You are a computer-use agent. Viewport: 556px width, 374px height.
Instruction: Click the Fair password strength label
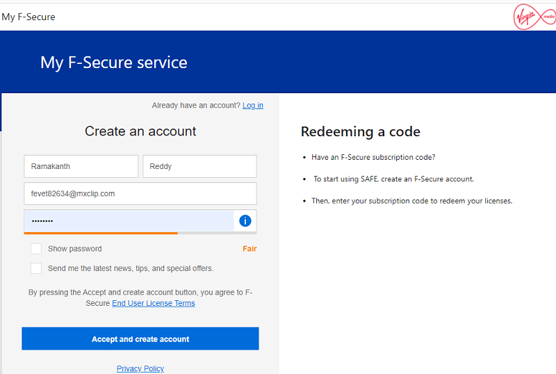click(250, 249)
